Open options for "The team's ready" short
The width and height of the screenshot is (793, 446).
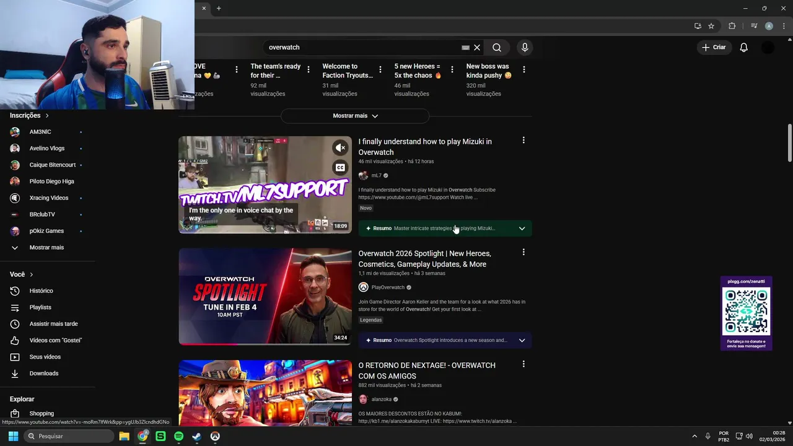coord(309,69)
